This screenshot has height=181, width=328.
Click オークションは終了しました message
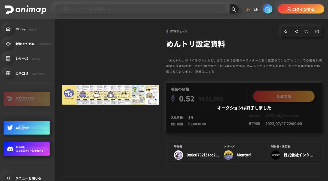pos(244,108)
